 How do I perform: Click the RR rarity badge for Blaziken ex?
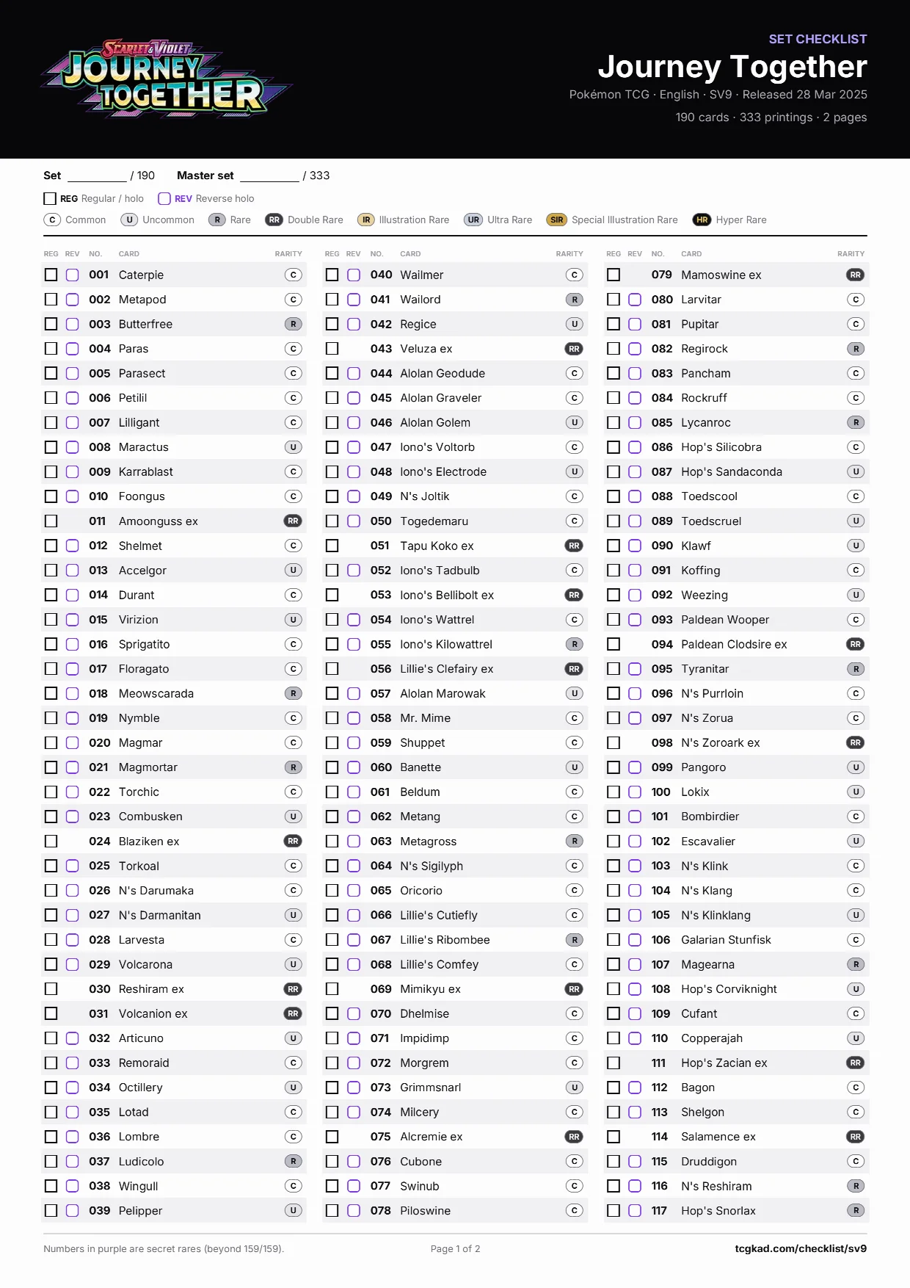[293, 841]
